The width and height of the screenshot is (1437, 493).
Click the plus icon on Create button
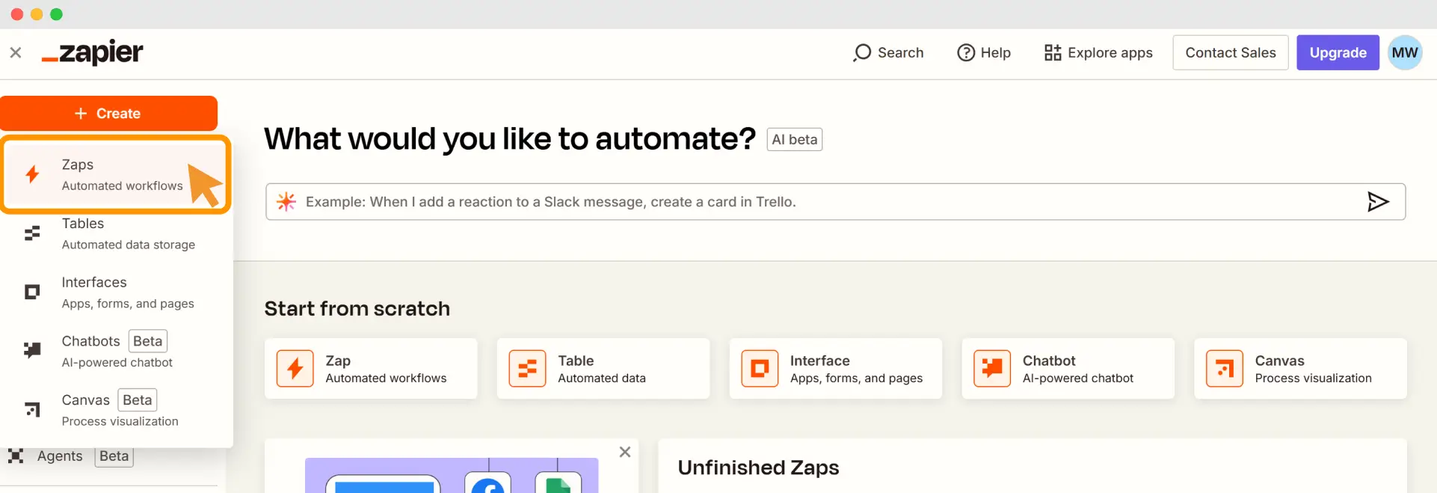tap(81, 113)
